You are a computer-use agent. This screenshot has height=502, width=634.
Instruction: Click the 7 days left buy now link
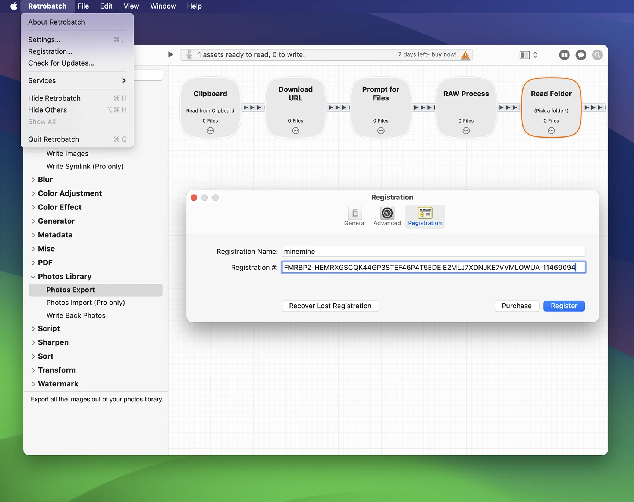tap(427, 54)
